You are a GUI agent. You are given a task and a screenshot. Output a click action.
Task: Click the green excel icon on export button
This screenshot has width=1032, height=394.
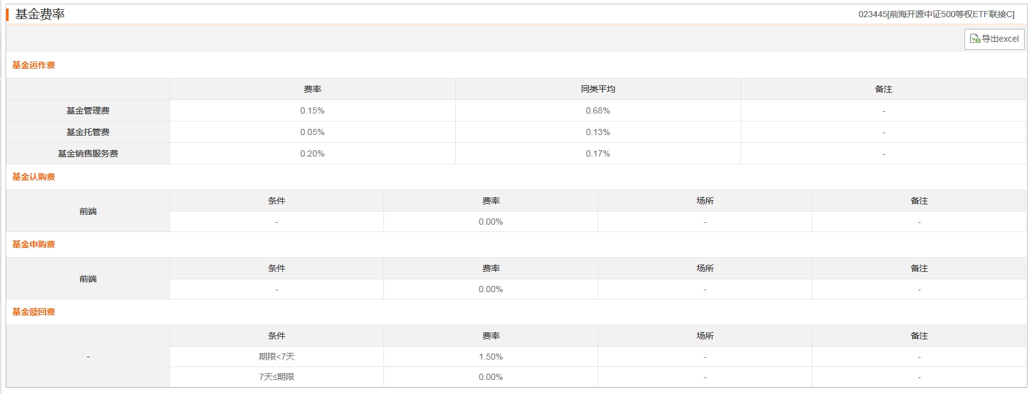point(974,39)
